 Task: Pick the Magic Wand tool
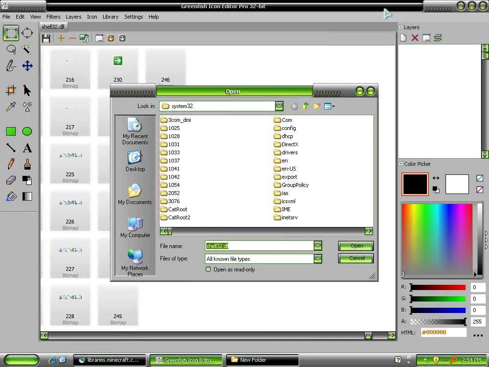click(x=27, y=50)
